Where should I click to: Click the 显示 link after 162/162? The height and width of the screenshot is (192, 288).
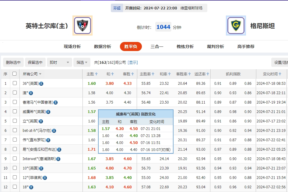pyautogui.click(x=133, y=62)
